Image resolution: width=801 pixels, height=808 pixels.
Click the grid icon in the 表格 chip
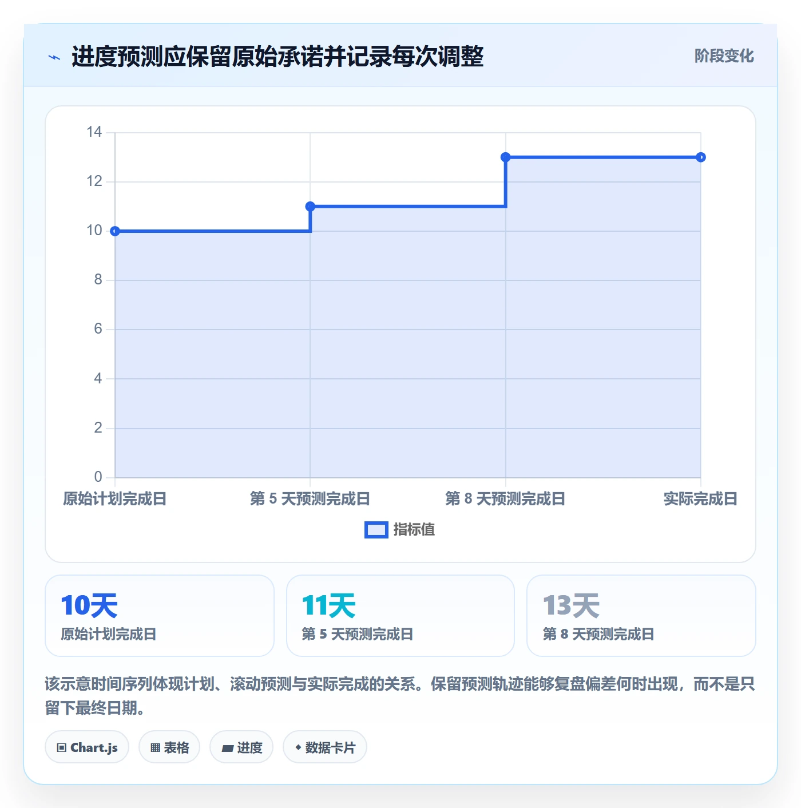click(155, 748)
